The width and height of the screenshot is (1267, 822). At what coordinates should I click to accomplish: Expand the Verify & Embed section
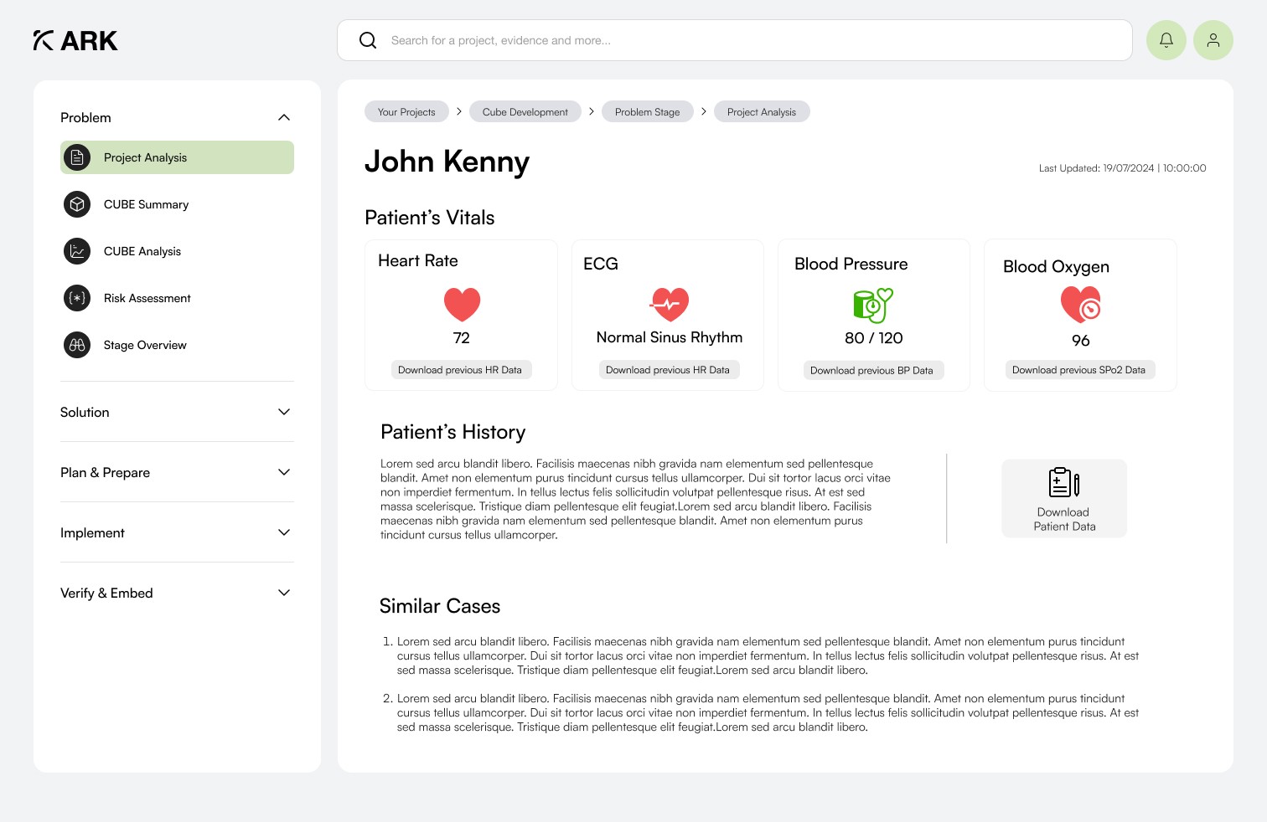pyautogui.click(x=284, y=593)
